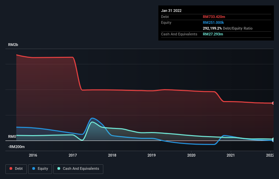Click the 2016 x-axis label

(33, 155)
